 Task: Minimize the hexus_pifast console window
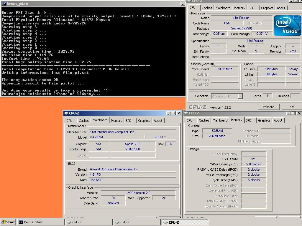click(183, 4)
